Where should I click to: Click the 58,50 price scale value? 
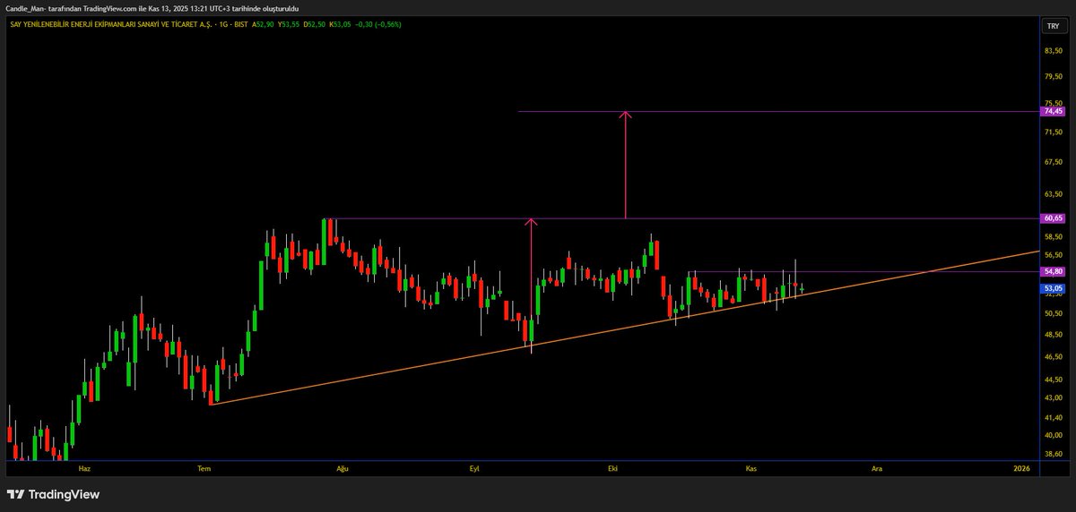pyautogui.click(x=1053, y=237)
